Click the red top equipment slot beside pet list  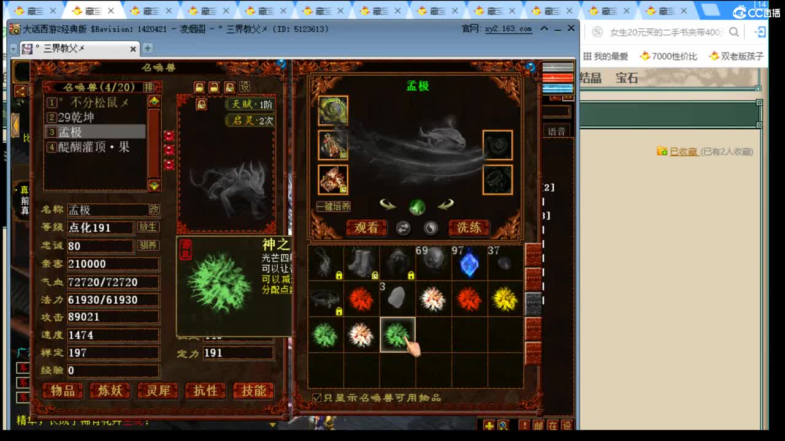point(169,135)
